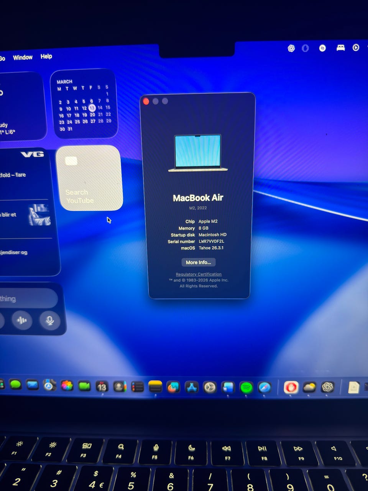Click date 20 in the calendar widget
368x491 pixels.
pos(92,115)
